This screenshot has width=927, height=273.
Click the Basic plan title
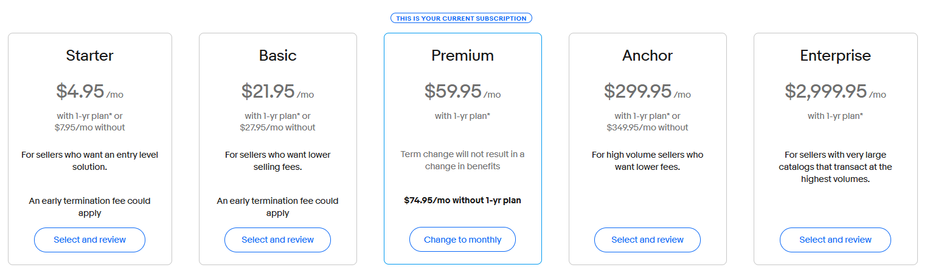pyautogui.click(x=277, y=55)
